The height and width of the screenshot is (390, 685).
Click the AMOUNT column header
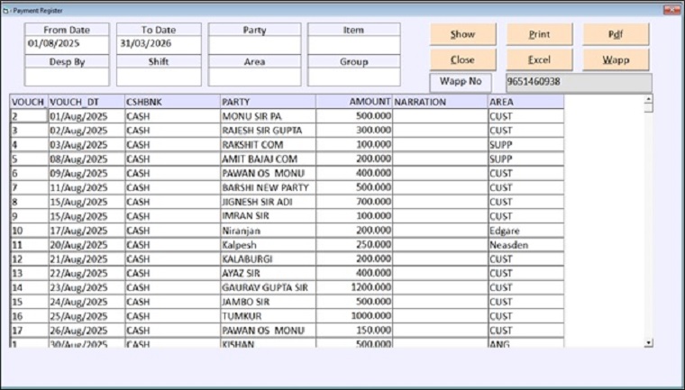pos(354,102)
